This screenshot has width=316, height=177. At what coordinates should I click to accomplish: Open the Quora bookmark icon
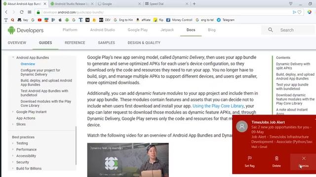pyautogui.click(x=12, y=20)
